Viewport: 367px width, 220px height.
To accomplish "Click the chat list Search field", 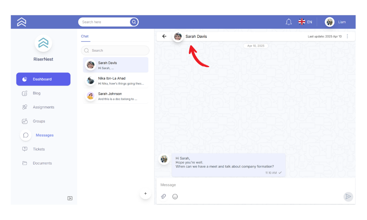I will click(115, 51).
